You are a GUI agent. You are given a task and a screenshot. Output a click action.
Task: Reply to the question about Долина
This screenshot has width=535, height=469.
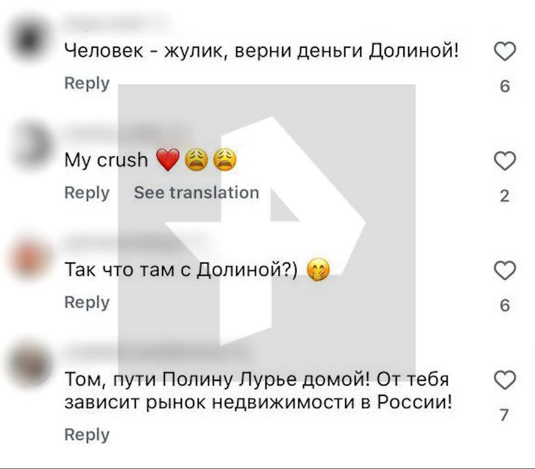[87, 302]
